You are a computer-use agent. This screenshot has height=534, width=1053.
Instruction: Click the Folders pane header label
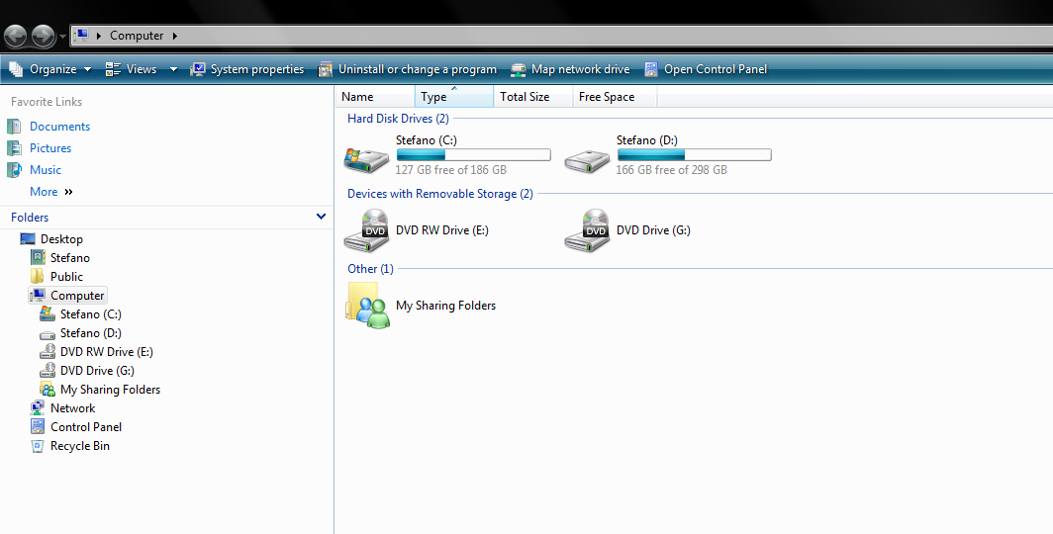[x=30, y=218]
